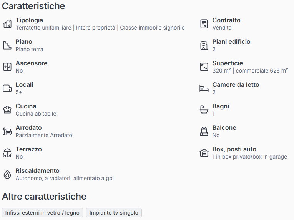Click the stairs icon next to Piano
Screen dimensions: 294x220
click(7, 45)
